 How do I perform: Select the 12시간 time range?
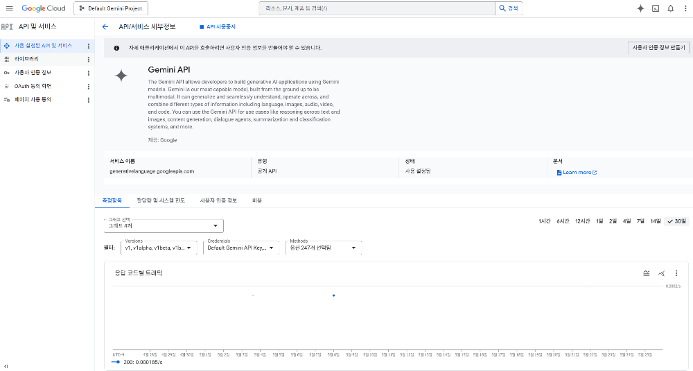coord(583,221)
